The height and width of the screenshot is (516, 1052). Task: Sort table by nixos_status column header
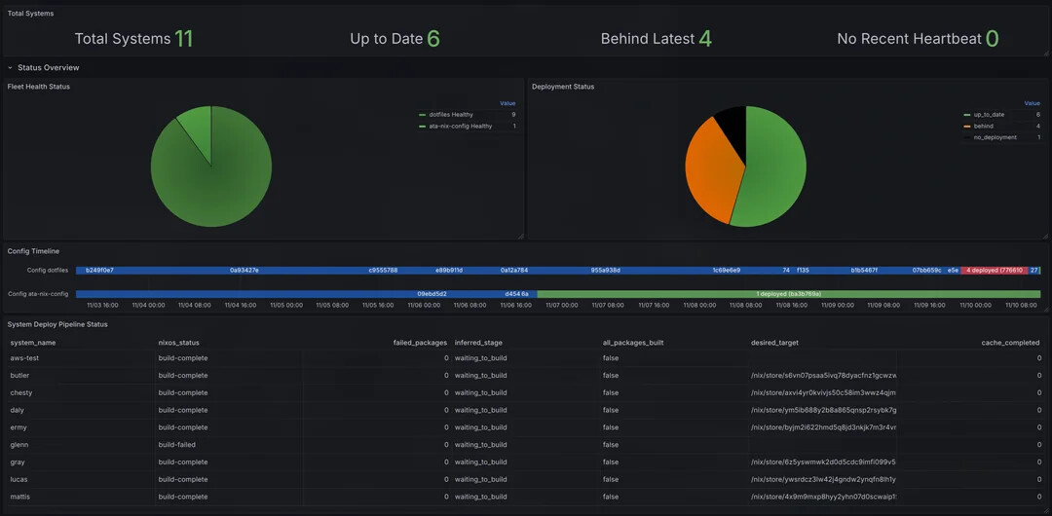[178, 343]
